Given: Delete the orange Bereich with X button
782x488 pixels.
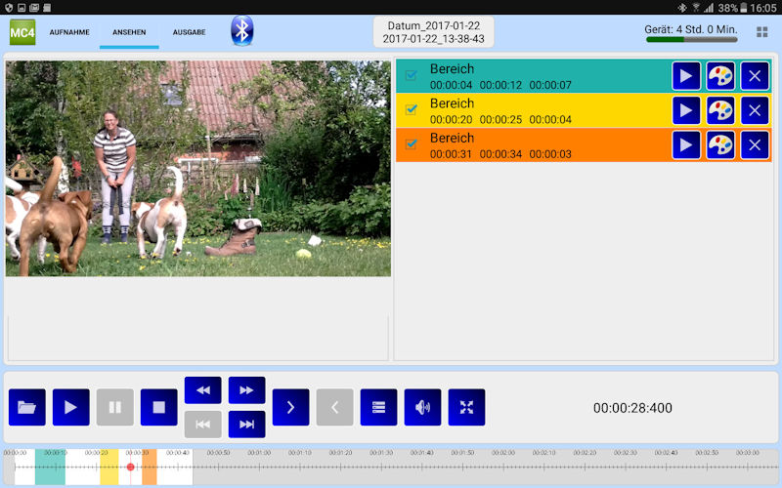Looking at the screenshot, I should point(755,145).
